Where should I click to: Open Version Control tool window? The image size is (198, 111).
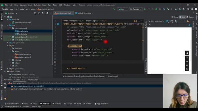12,104
